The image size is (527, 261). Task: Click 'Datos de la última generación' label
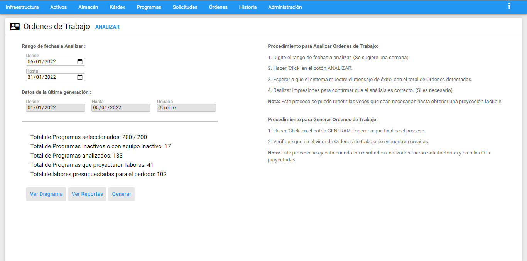(x=56, y=92)
